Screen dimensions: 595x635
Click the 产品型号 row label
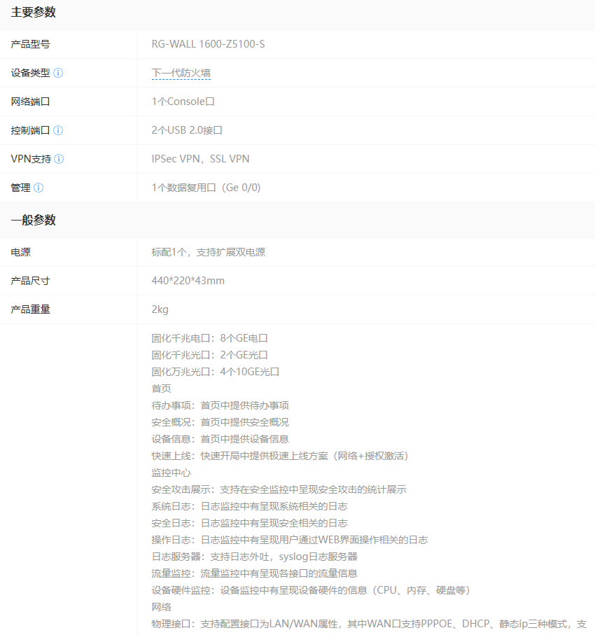coord(30,44)
